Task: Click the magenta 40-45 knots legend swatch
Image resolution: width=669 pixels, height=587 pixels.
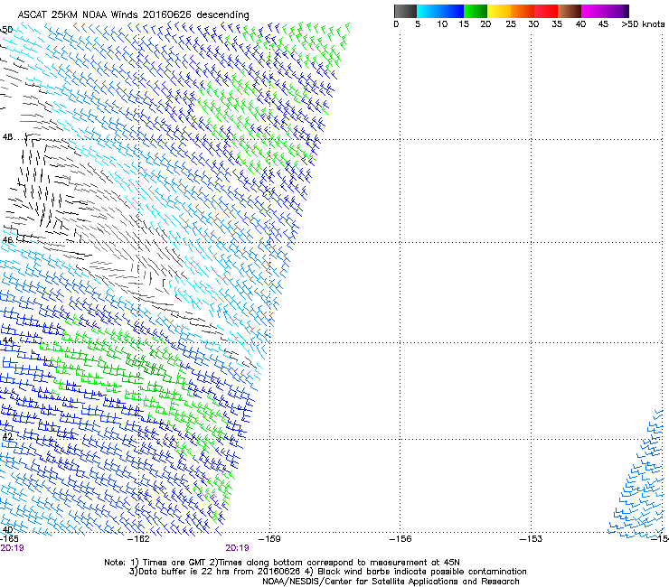Action: (x=593, y=11)
